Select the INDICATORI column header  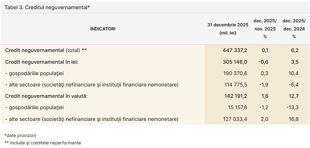[103, 29]
